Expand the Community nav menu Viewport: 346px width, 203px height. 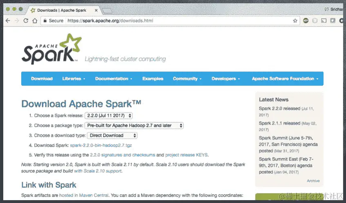[187, 79]
